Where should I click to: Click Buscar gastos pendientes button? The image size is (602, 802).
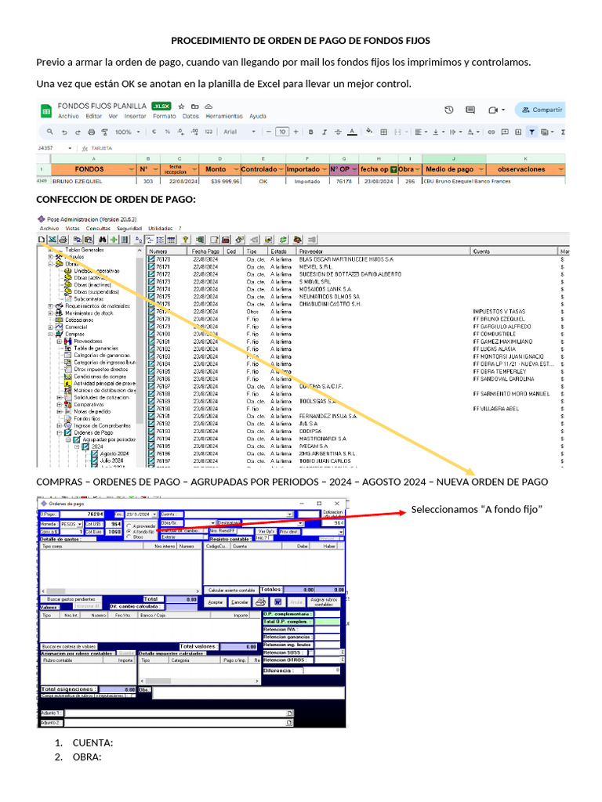click(71, 599)
